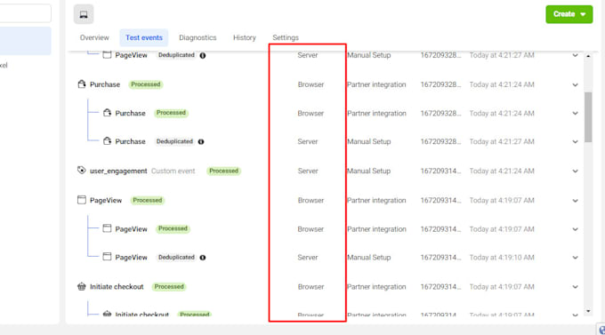
Task: Click Processed badge on parent Purchase row
Action: click(145, 84)
